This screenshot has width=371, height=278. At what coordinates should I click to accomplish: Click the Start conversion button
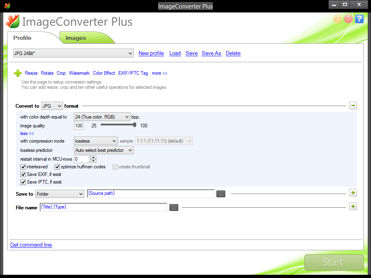334,262
